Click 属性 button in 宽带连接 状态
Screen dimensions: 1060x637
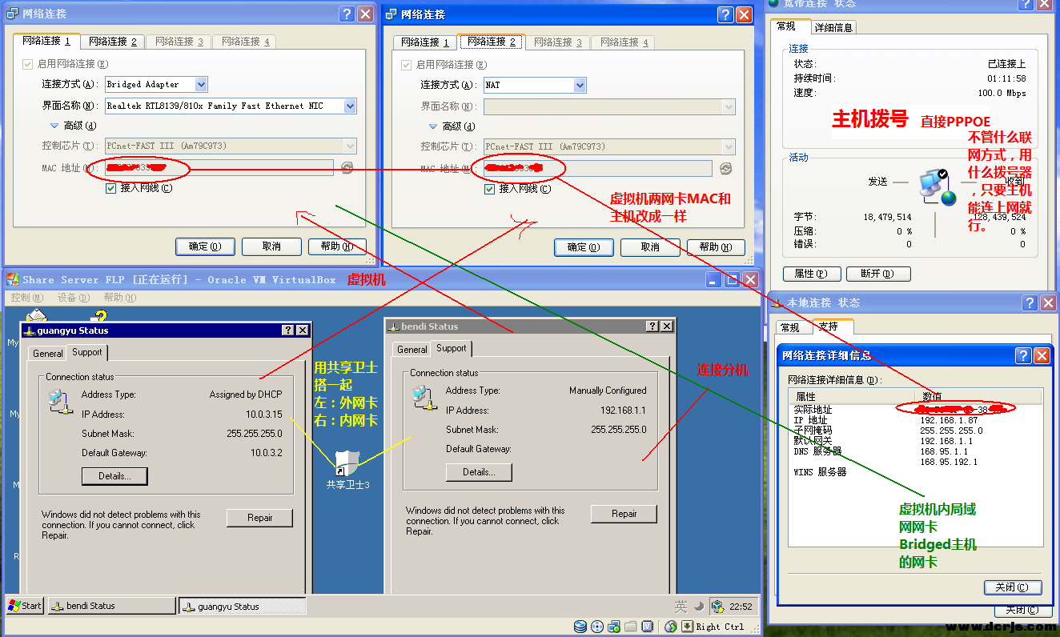(x=812, y=274)
